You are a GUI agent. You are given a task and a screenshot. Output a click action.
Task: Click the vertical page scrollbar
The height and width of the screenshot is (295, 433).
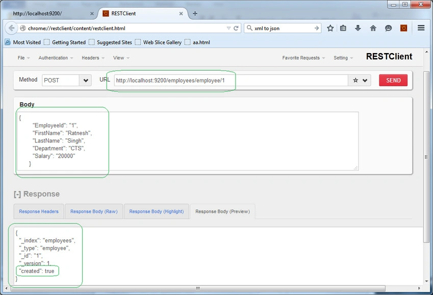pos(427,156)
